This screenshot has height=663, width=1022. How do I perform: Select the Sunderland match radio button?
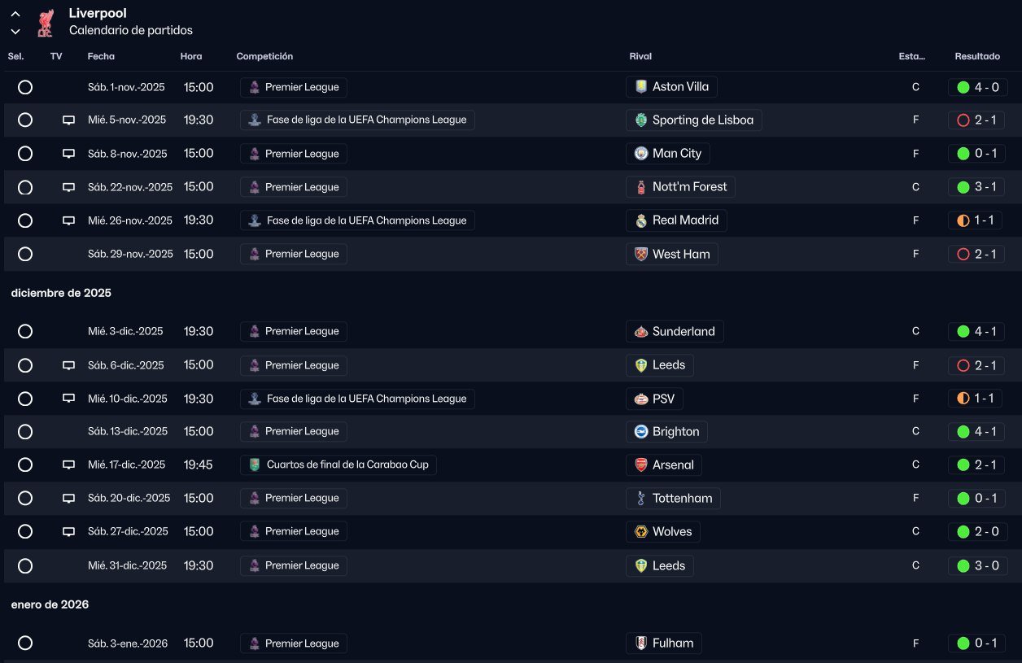25,331
